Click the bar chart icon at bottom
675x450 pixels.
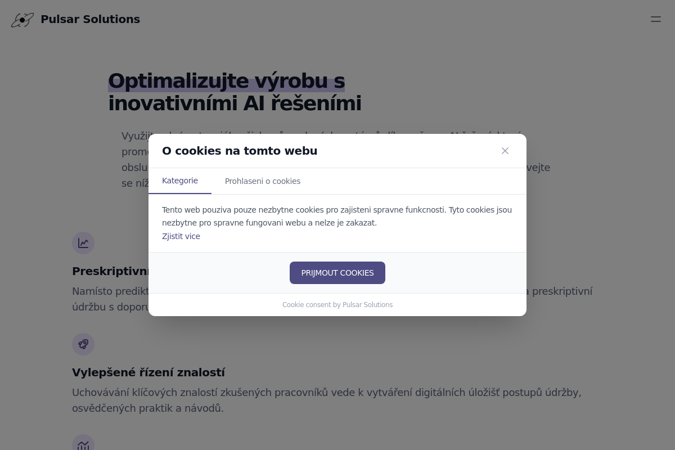83,444
